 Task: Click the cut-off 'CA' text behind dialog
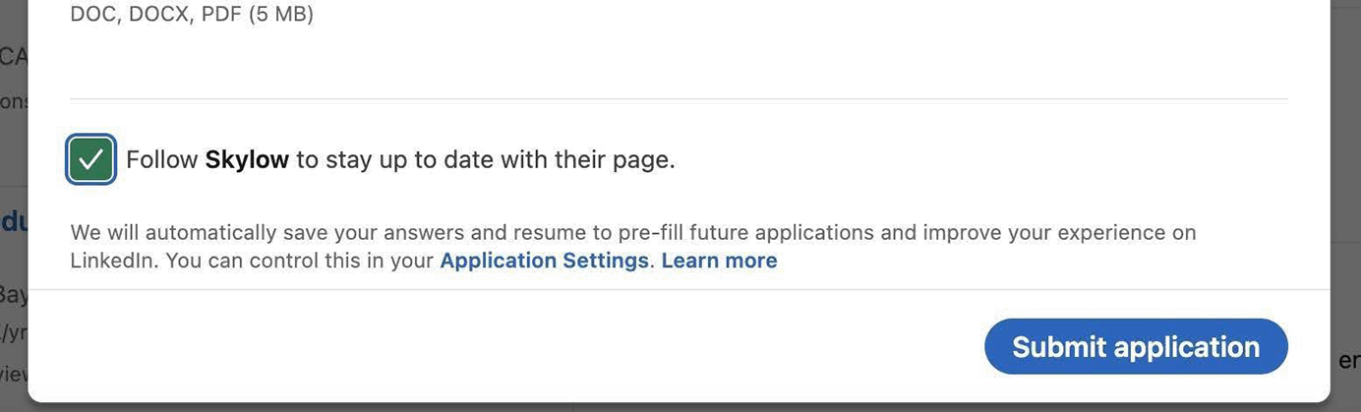(14, 57)
